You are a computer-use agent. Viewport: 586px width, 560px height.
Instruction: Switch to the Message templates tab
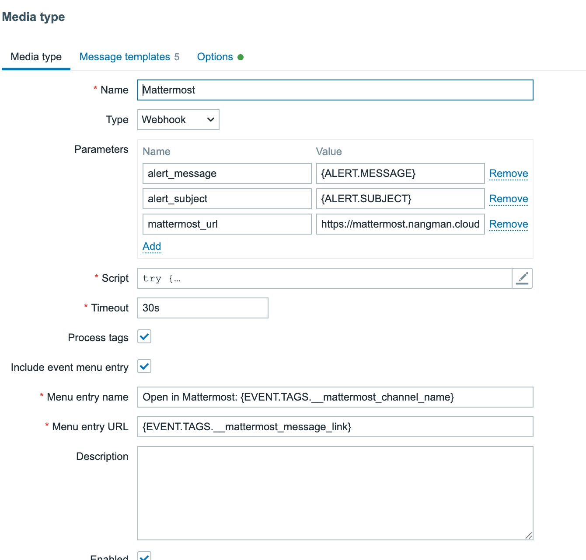129,57
